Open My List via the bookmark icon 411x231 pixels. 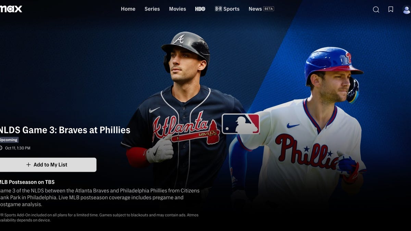pyautogui.click(x=390, y=9)
